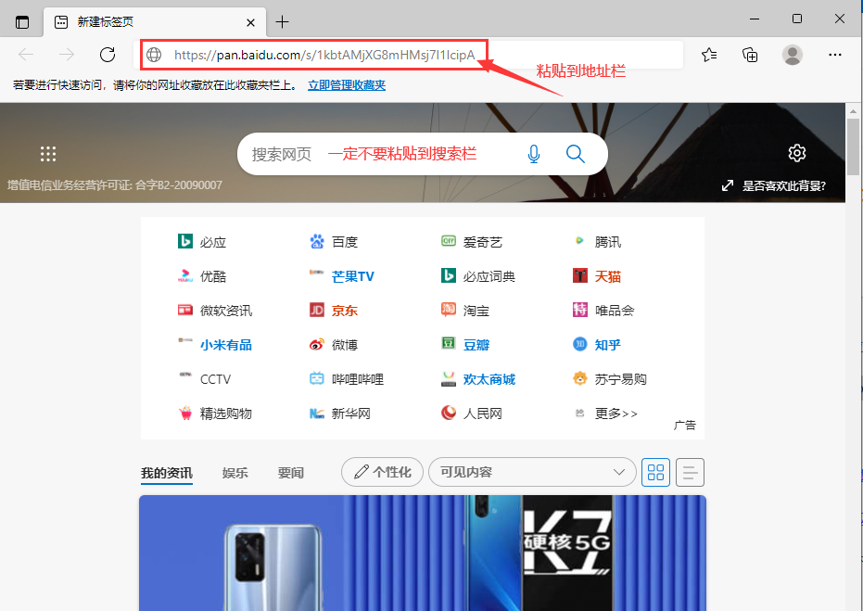Open the 哔哩哔哩 quick link
This screenshot has width=863, height=611.
point(347,378)
